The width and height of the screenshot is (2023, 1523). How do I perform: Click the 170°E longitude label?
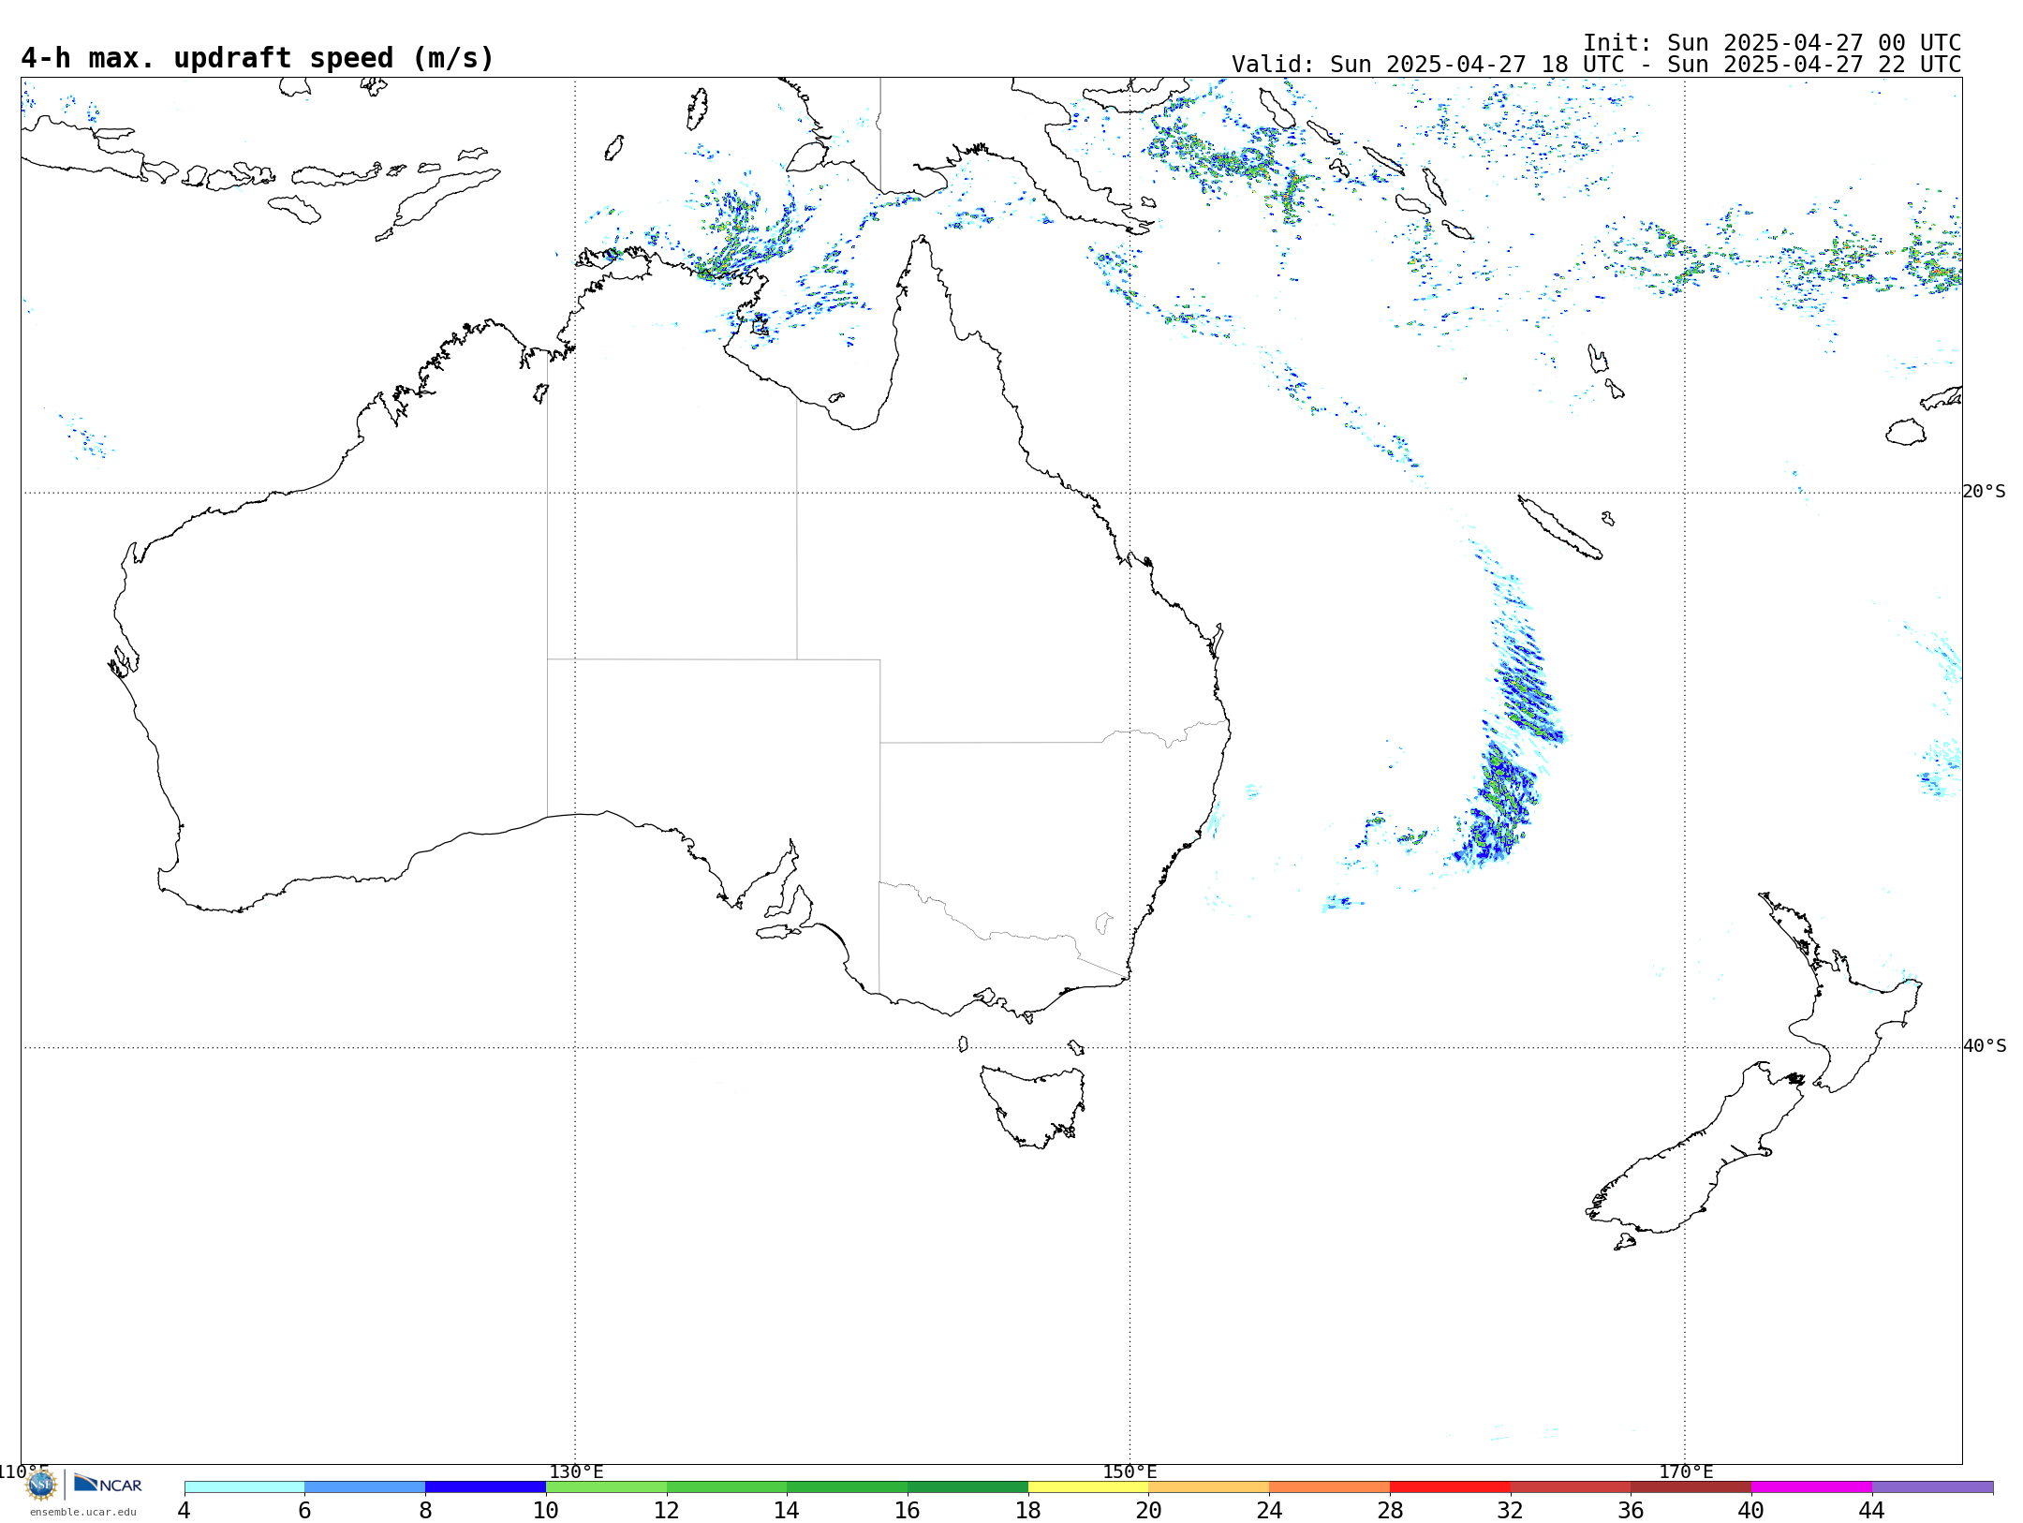(1686, 1472)
